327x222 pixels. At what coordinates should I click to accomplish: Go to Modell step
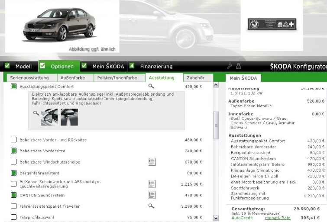[x=23, y=67]
